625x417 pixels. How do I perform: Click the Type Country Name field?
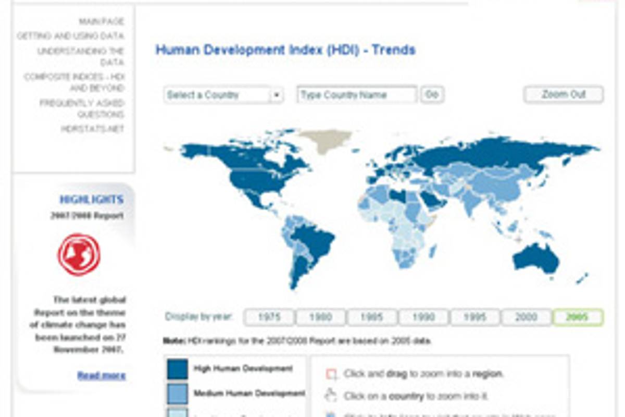[x=357, y=95]
